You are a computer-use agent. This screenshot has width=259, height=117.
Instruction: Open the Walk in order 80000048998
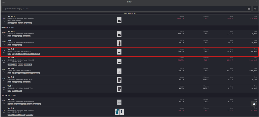pyautogui.click(x=129, y=89)
